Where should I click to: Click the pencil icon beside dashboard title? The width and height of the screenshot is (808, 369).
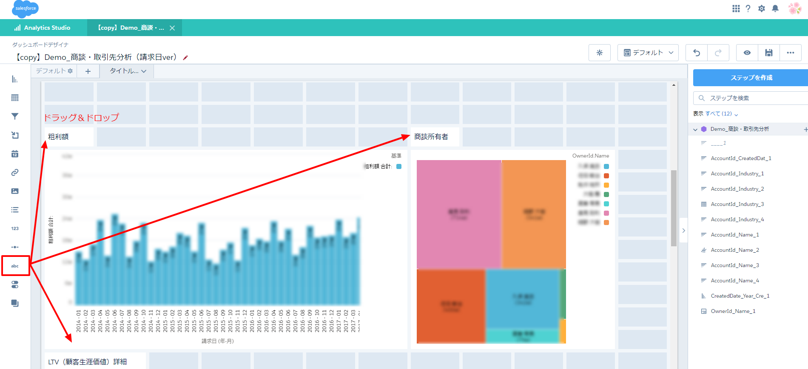click(x=185, y=58)
